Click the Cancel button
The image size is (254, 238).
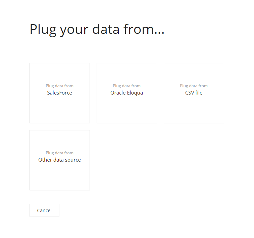44,211
